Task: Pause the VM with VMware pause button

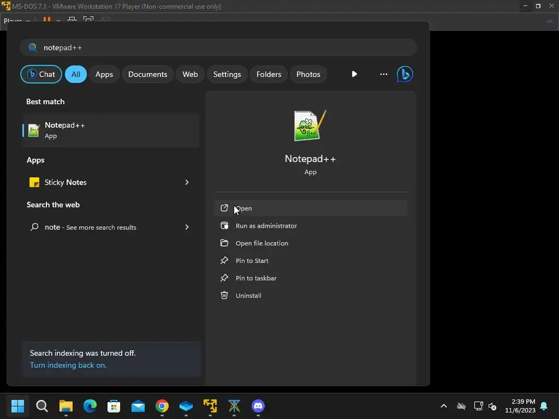Action: tap(47, 19)
